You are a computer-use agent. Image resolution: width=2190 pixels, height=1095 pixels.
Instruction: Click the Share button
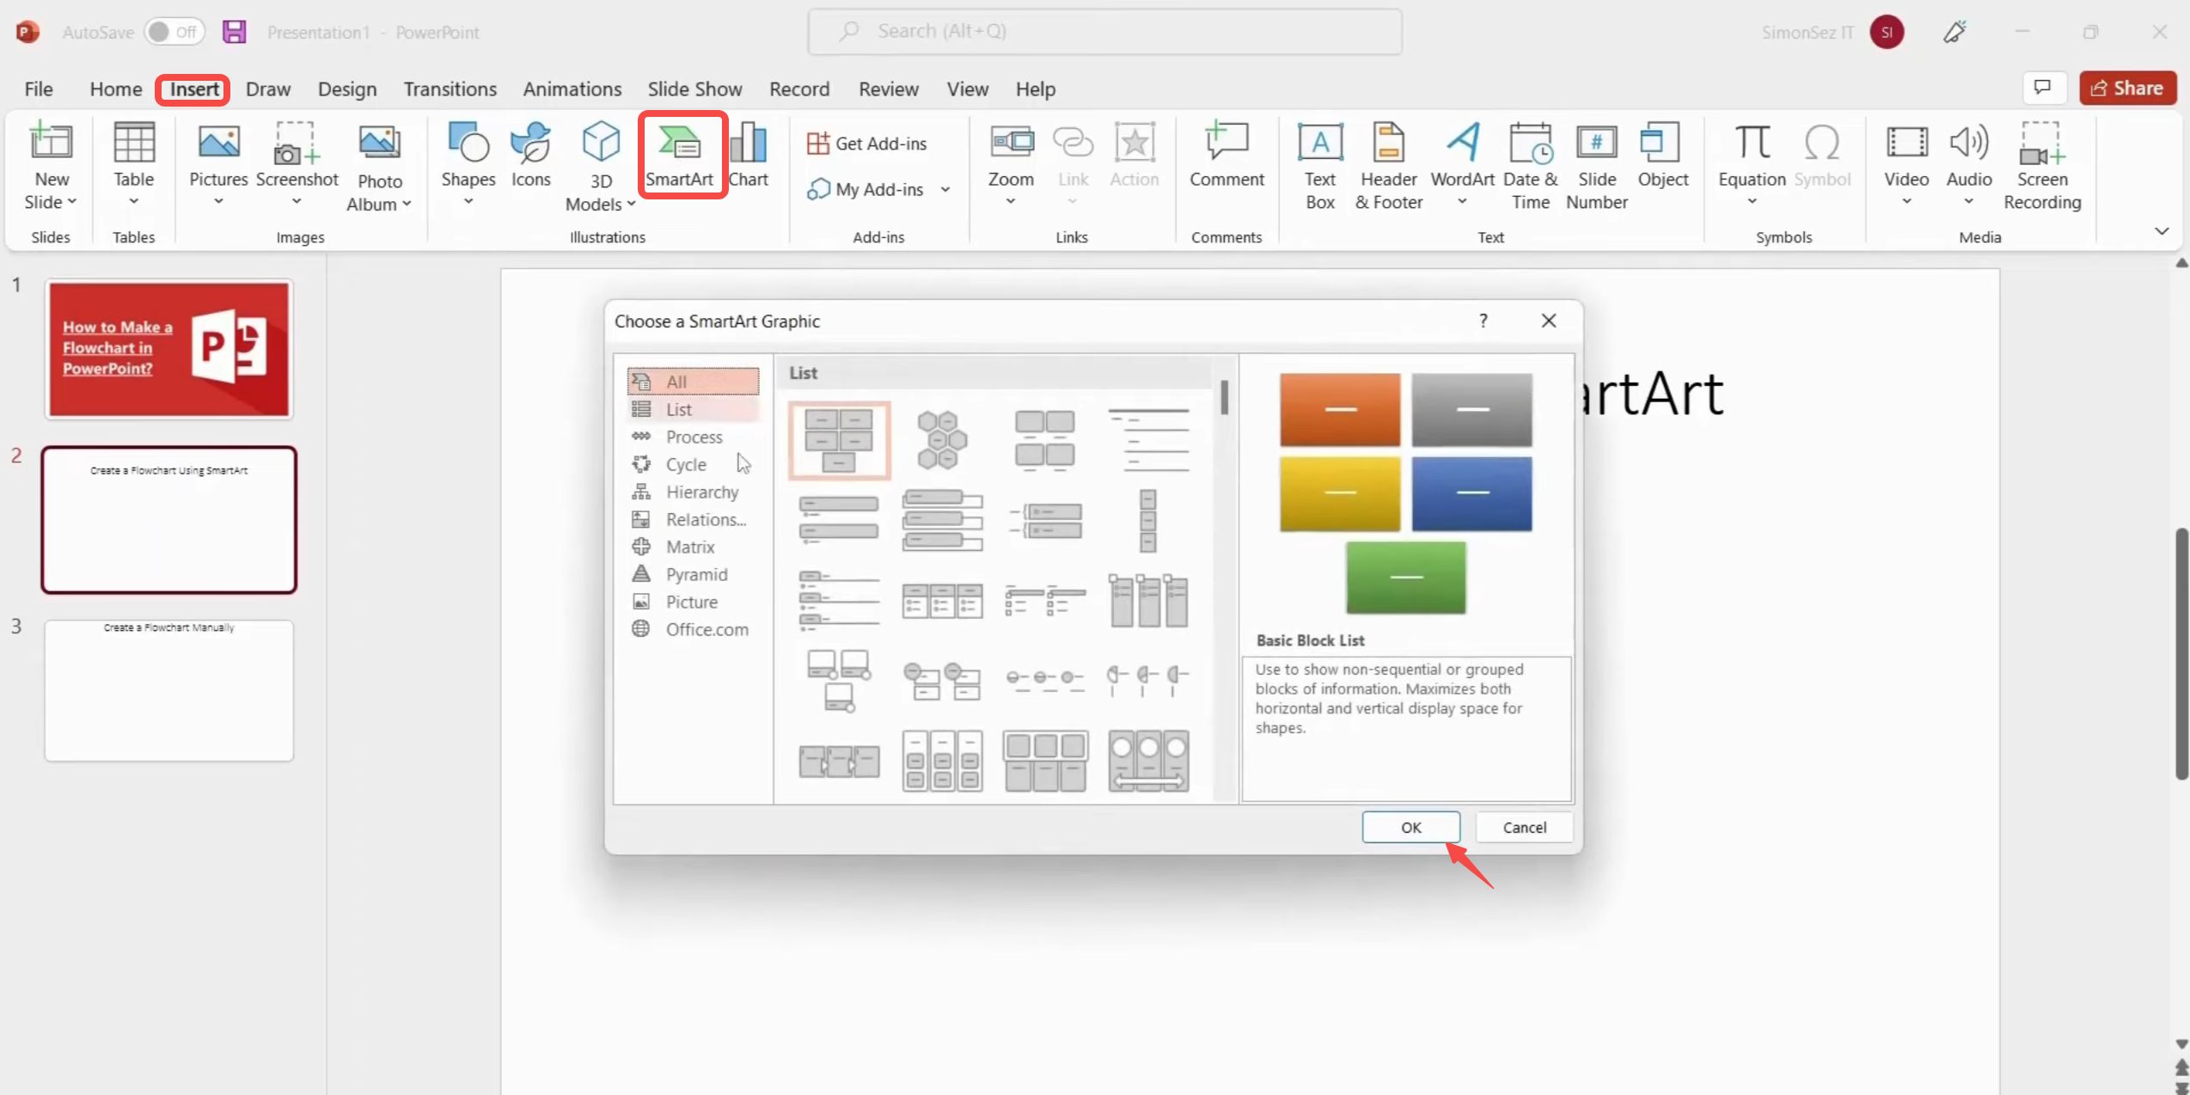[x=2127, y=88]
